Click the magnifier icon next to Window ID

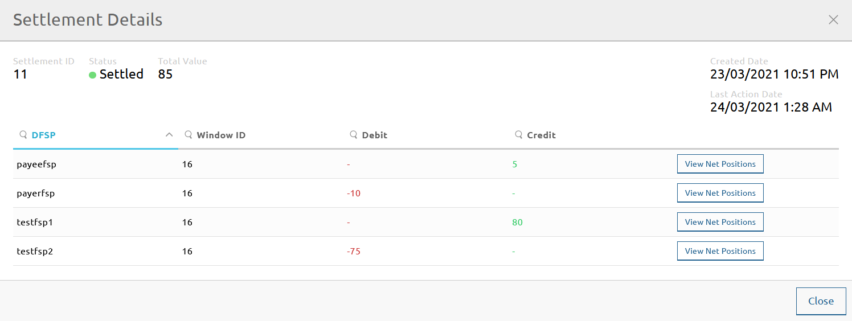pyautogui.click(x=188, y=135)
